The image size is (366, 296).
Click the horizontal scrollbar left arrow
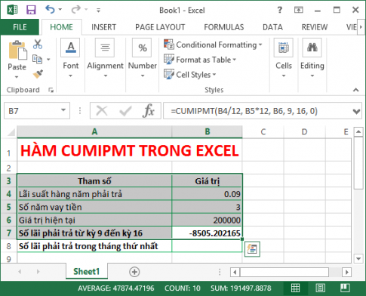click(235, 272)
